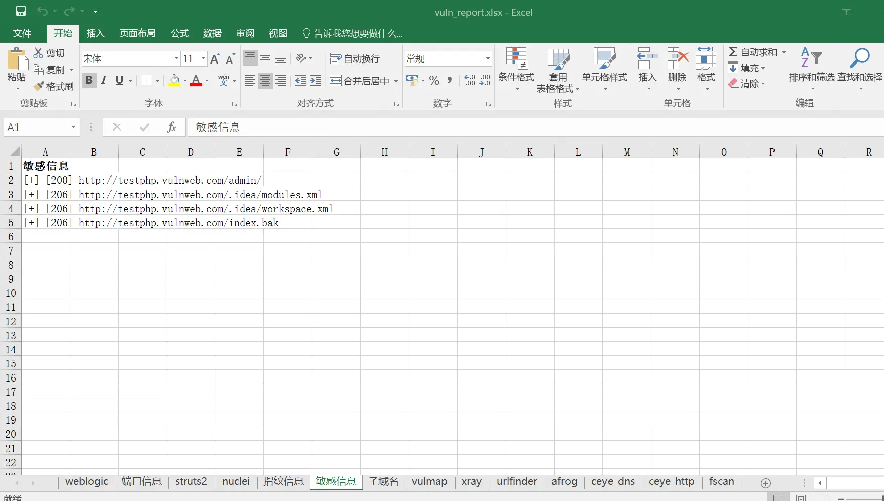884x501 pixels.
Task: Open the font name dropdown (宋体)
Action: pos(176,59)
